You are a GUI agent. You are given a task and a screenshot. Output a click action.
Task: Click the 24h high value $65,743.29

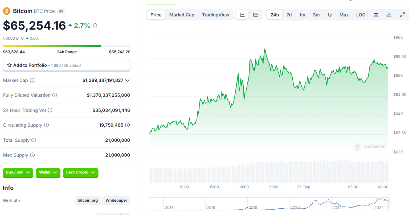[x=120, y=52]
